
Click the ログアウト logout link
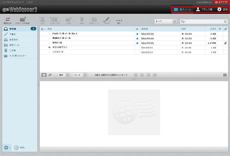coord(221,2)
